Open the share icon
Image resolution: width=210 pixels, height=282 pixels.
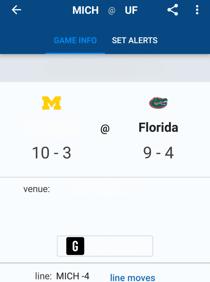tap(173, 10)
